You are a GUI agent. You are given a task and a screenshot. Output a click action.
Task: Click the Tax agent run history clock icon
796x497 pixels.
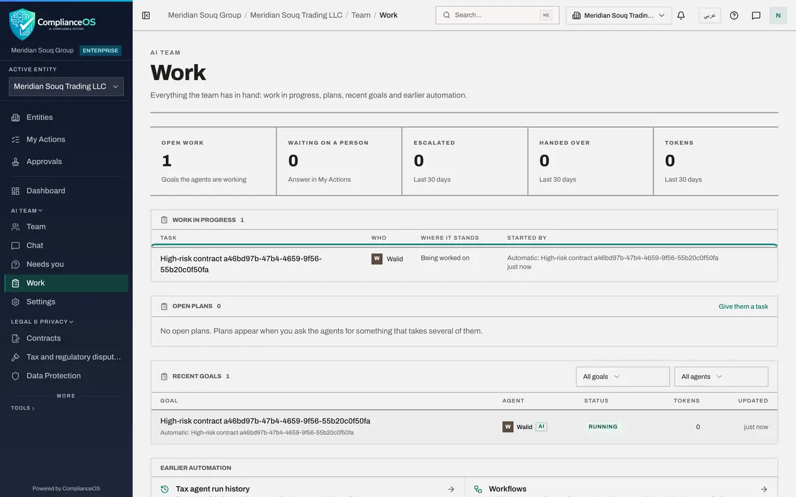click(x=165, y=489)
